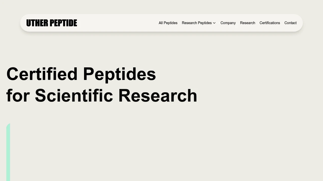Click the word "for" in the headline
Image resolution: width=323 pixels, height=181 pixels.
coord(18,96)
